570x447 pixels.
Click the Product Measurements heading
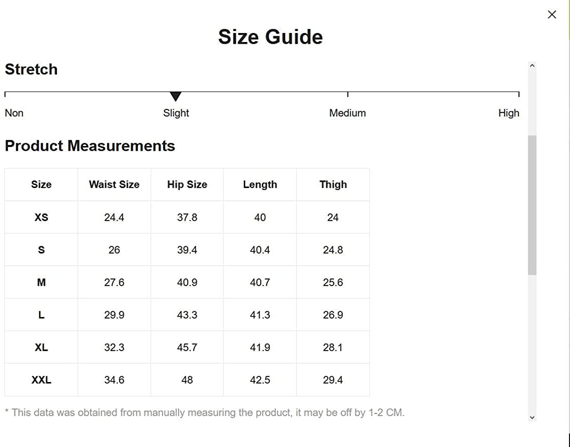[x=90, y=146]
